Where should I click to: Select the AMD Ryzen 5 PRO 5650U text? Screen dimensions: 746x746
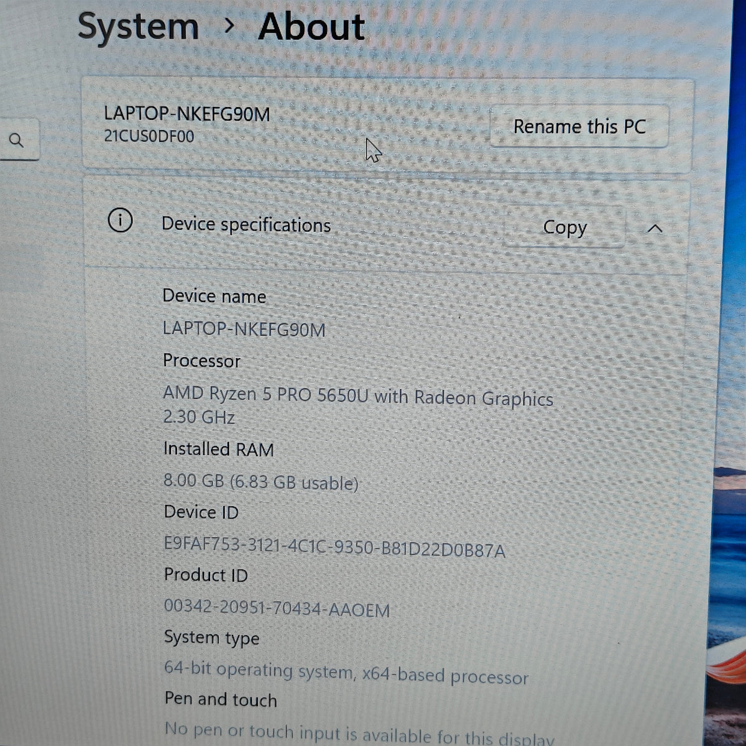(x=265, y=394)
